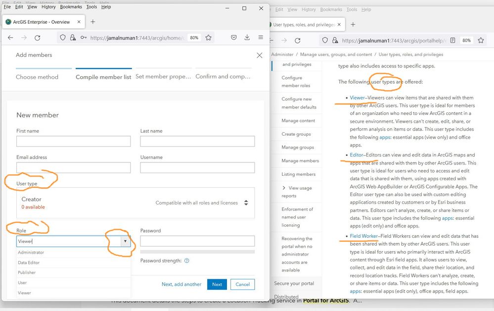The height and width of the screenshot is (311, 494).
Task: Open the History menu in front window
Action: (x=48, y=6)
